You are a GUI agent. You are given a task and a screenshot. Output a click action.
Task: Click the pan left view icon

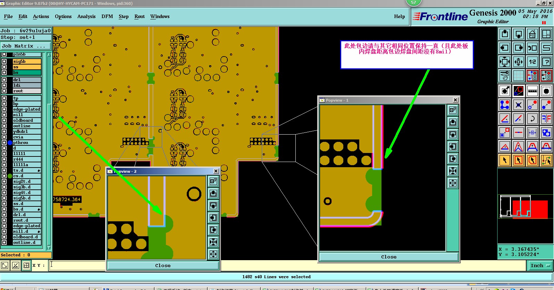click(505, 48)
